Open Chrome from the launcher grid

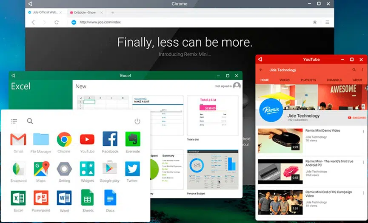click(x=64, y=139)
